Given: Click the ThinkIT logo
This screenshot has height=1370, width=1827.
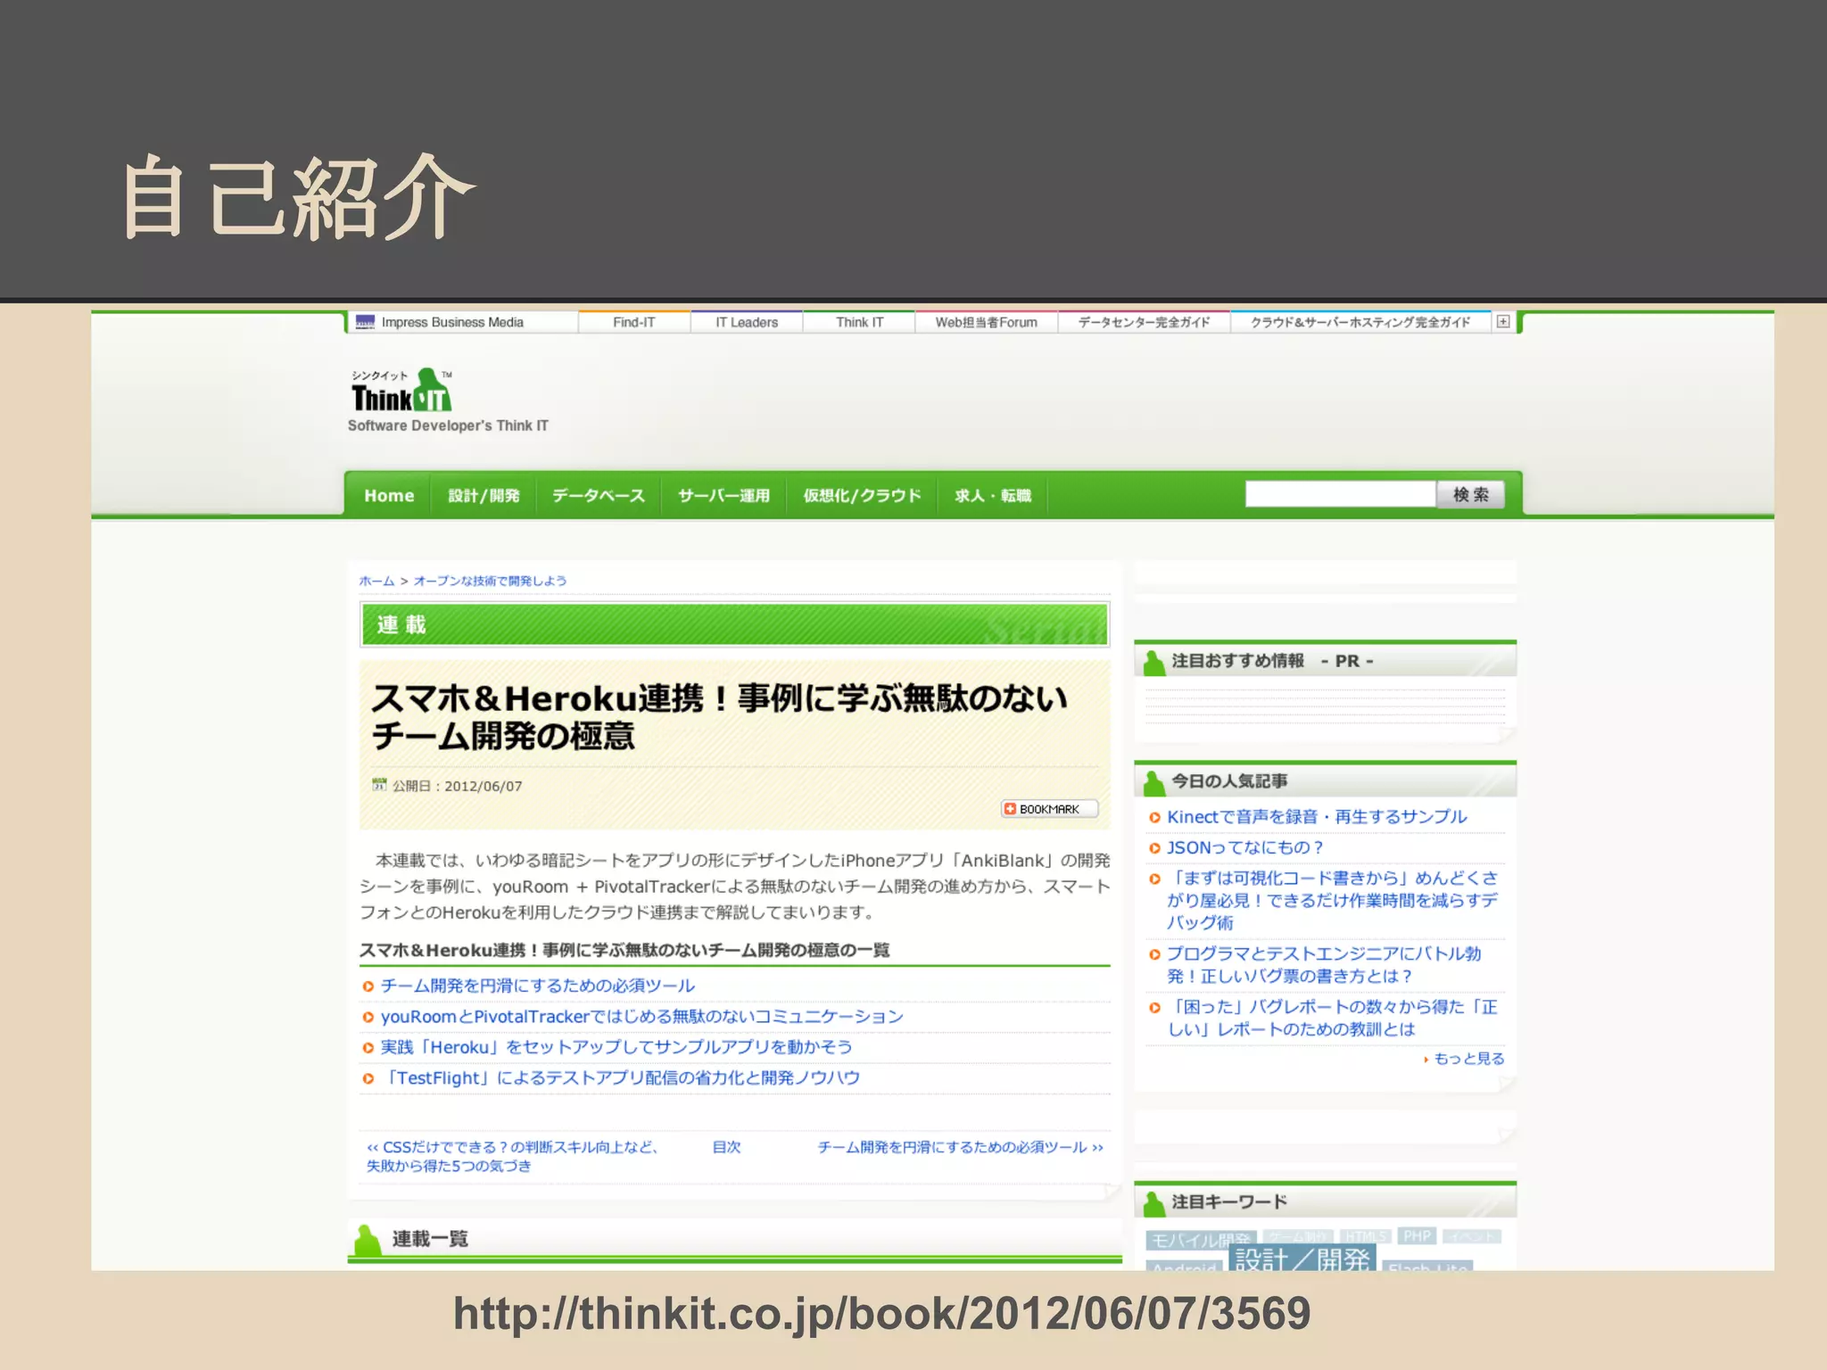Looking at the screenshot, I should [401, 392].
